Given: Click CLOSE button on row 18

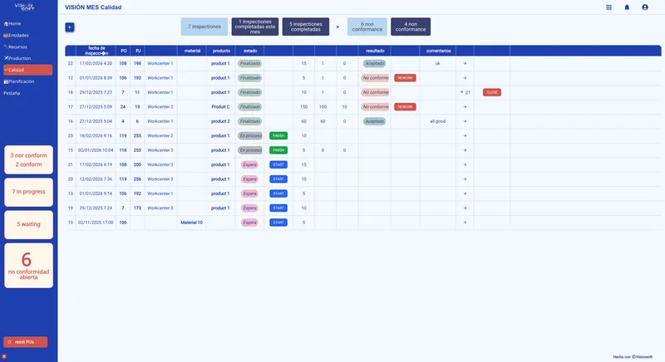Looking at the screenshot, I should point(492,92).
